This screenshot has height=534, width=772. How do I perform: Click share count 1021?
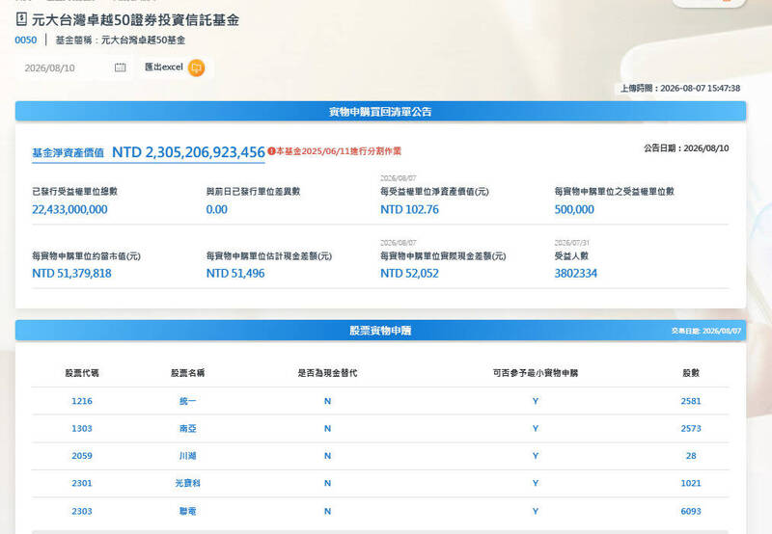click(691, 483)
